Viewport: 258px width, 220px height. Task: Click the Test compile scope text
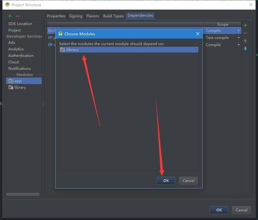[217, 38]
